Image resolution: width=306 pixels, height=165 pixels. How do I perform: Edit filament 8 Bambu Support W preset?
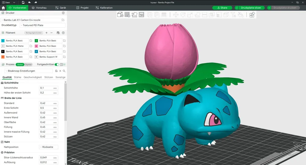tap(64, 57)
